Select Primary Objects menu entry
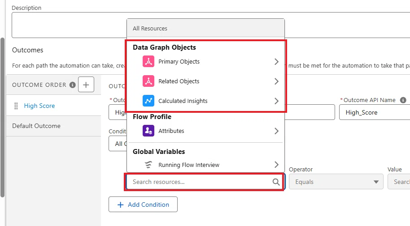Screen dimensions: 410x226 click(205, 62)
